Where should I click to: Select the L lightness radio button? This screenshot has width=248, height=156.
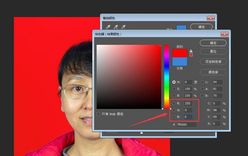(203, 82)
